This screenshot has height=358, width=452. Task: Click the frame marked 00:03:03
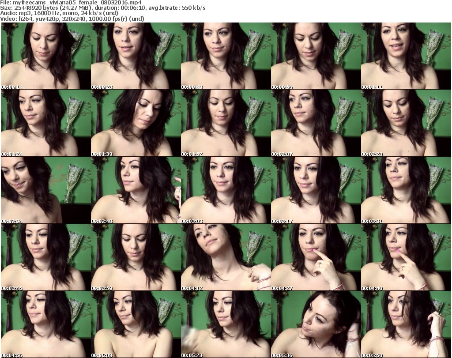pos(226,190)
